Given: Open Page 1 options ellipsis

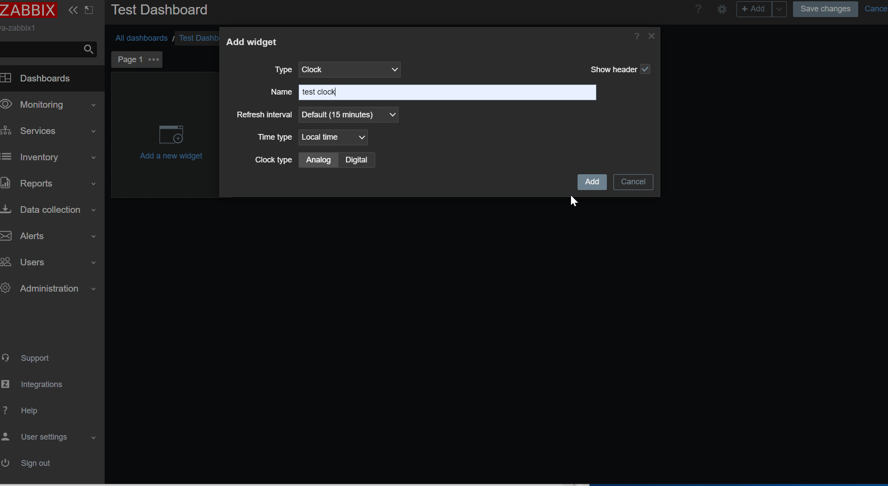Looking at the screenshot, I should (154, 60).
